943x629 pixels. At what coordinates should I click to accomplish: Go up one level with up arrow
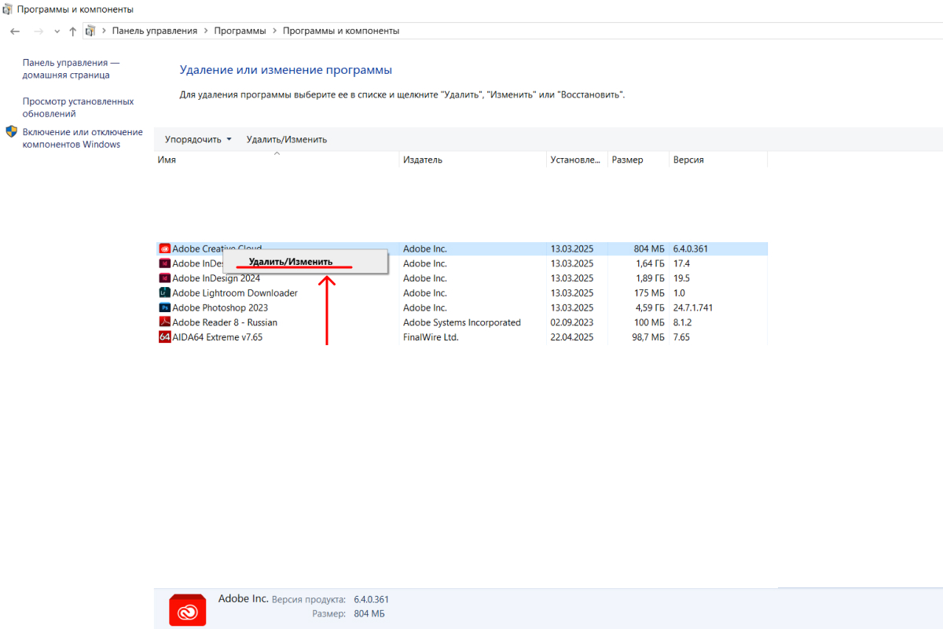click(x=72, y=31)
